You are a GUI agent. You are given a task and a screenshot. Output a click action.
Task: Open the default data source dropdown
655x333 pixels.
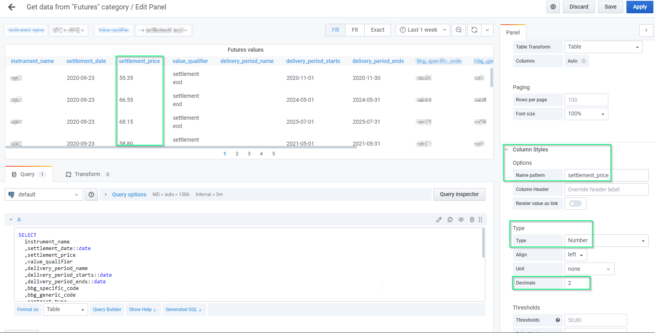click(x=44, y=194)
